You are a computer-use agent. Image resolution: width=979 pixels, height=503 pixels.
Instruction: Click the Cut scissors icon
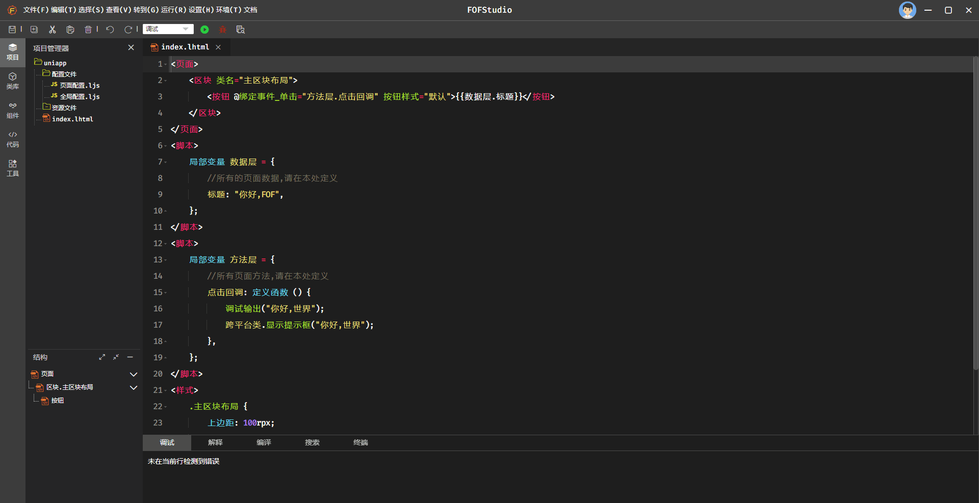[x=53, y=30]
